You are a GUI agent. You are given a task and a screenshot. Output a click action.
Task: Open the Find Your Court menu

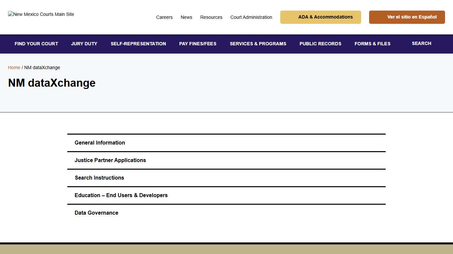pos(36,44)
